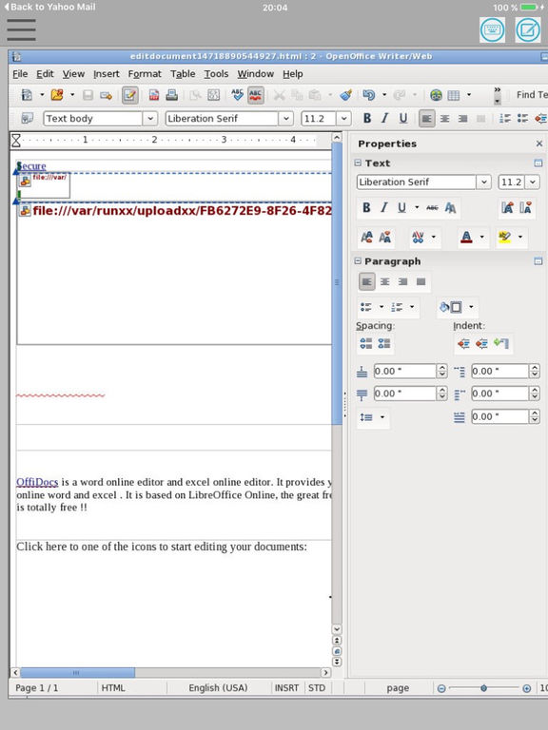Open the Text body paragraph style dropdown

coord(150,119)
